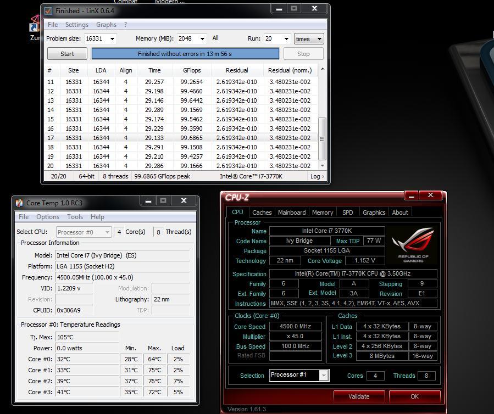The image size is (494, 414).
Task: Click the Core Temp title bar icon
Action: coord(19,203)
